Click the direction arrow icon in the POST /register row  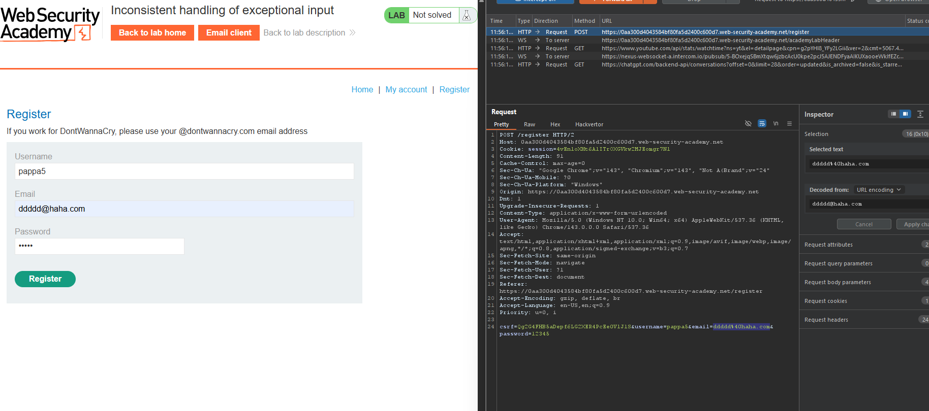(x=537, y=32)
